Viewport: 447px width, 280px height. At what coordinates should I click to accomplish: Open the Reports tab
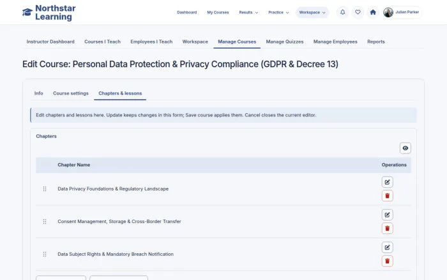coord(375,42)
